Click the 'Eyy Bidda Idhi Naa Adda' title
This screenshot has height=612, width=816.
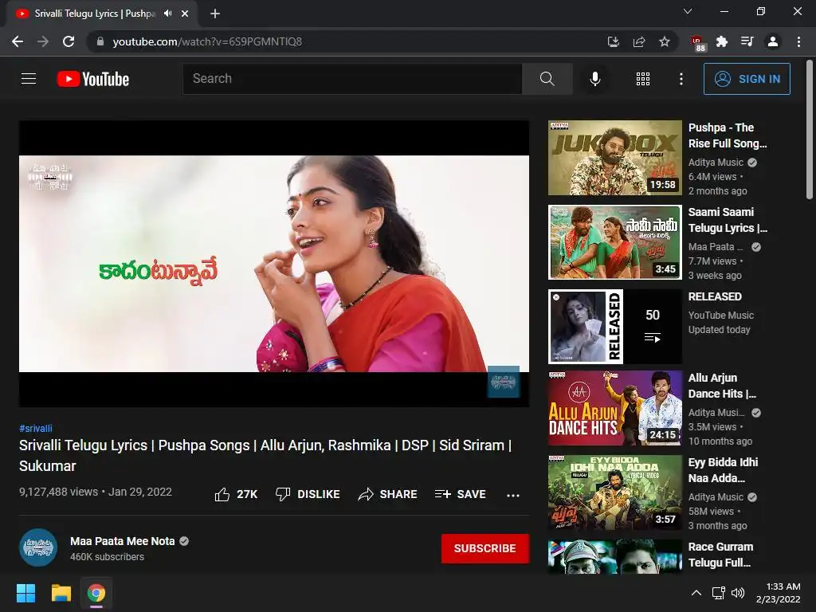coord(723,470)
